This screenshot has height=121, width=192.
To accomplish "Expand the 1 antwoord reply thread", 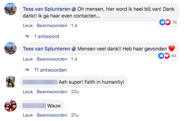I will click(47, 36).
